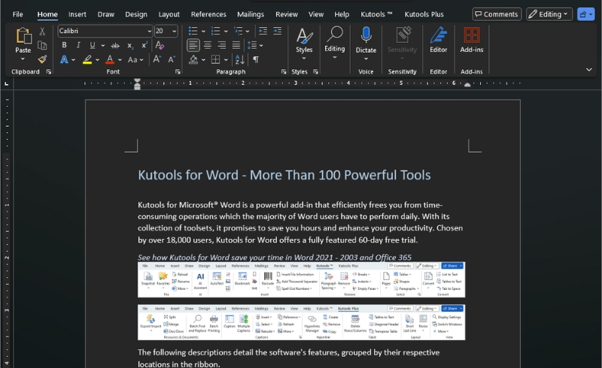602x368 pixels.
Task: Cut selection with the scissors icon
Action: 42,31
